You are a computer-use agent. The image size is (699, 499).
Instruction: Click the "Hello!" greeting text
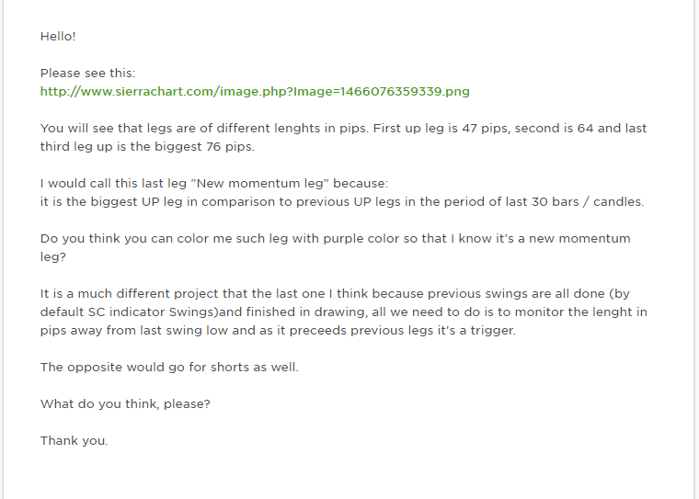(x=58, y=36)
